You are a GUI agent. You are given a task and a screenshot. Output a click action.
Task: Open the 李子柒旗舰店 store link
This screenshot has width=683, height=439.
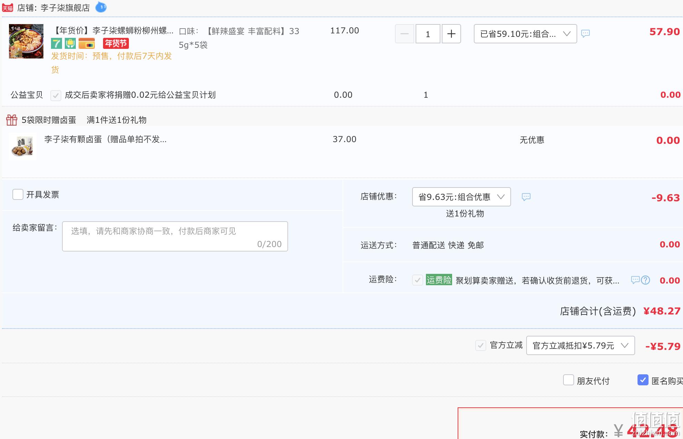point(65,8)
